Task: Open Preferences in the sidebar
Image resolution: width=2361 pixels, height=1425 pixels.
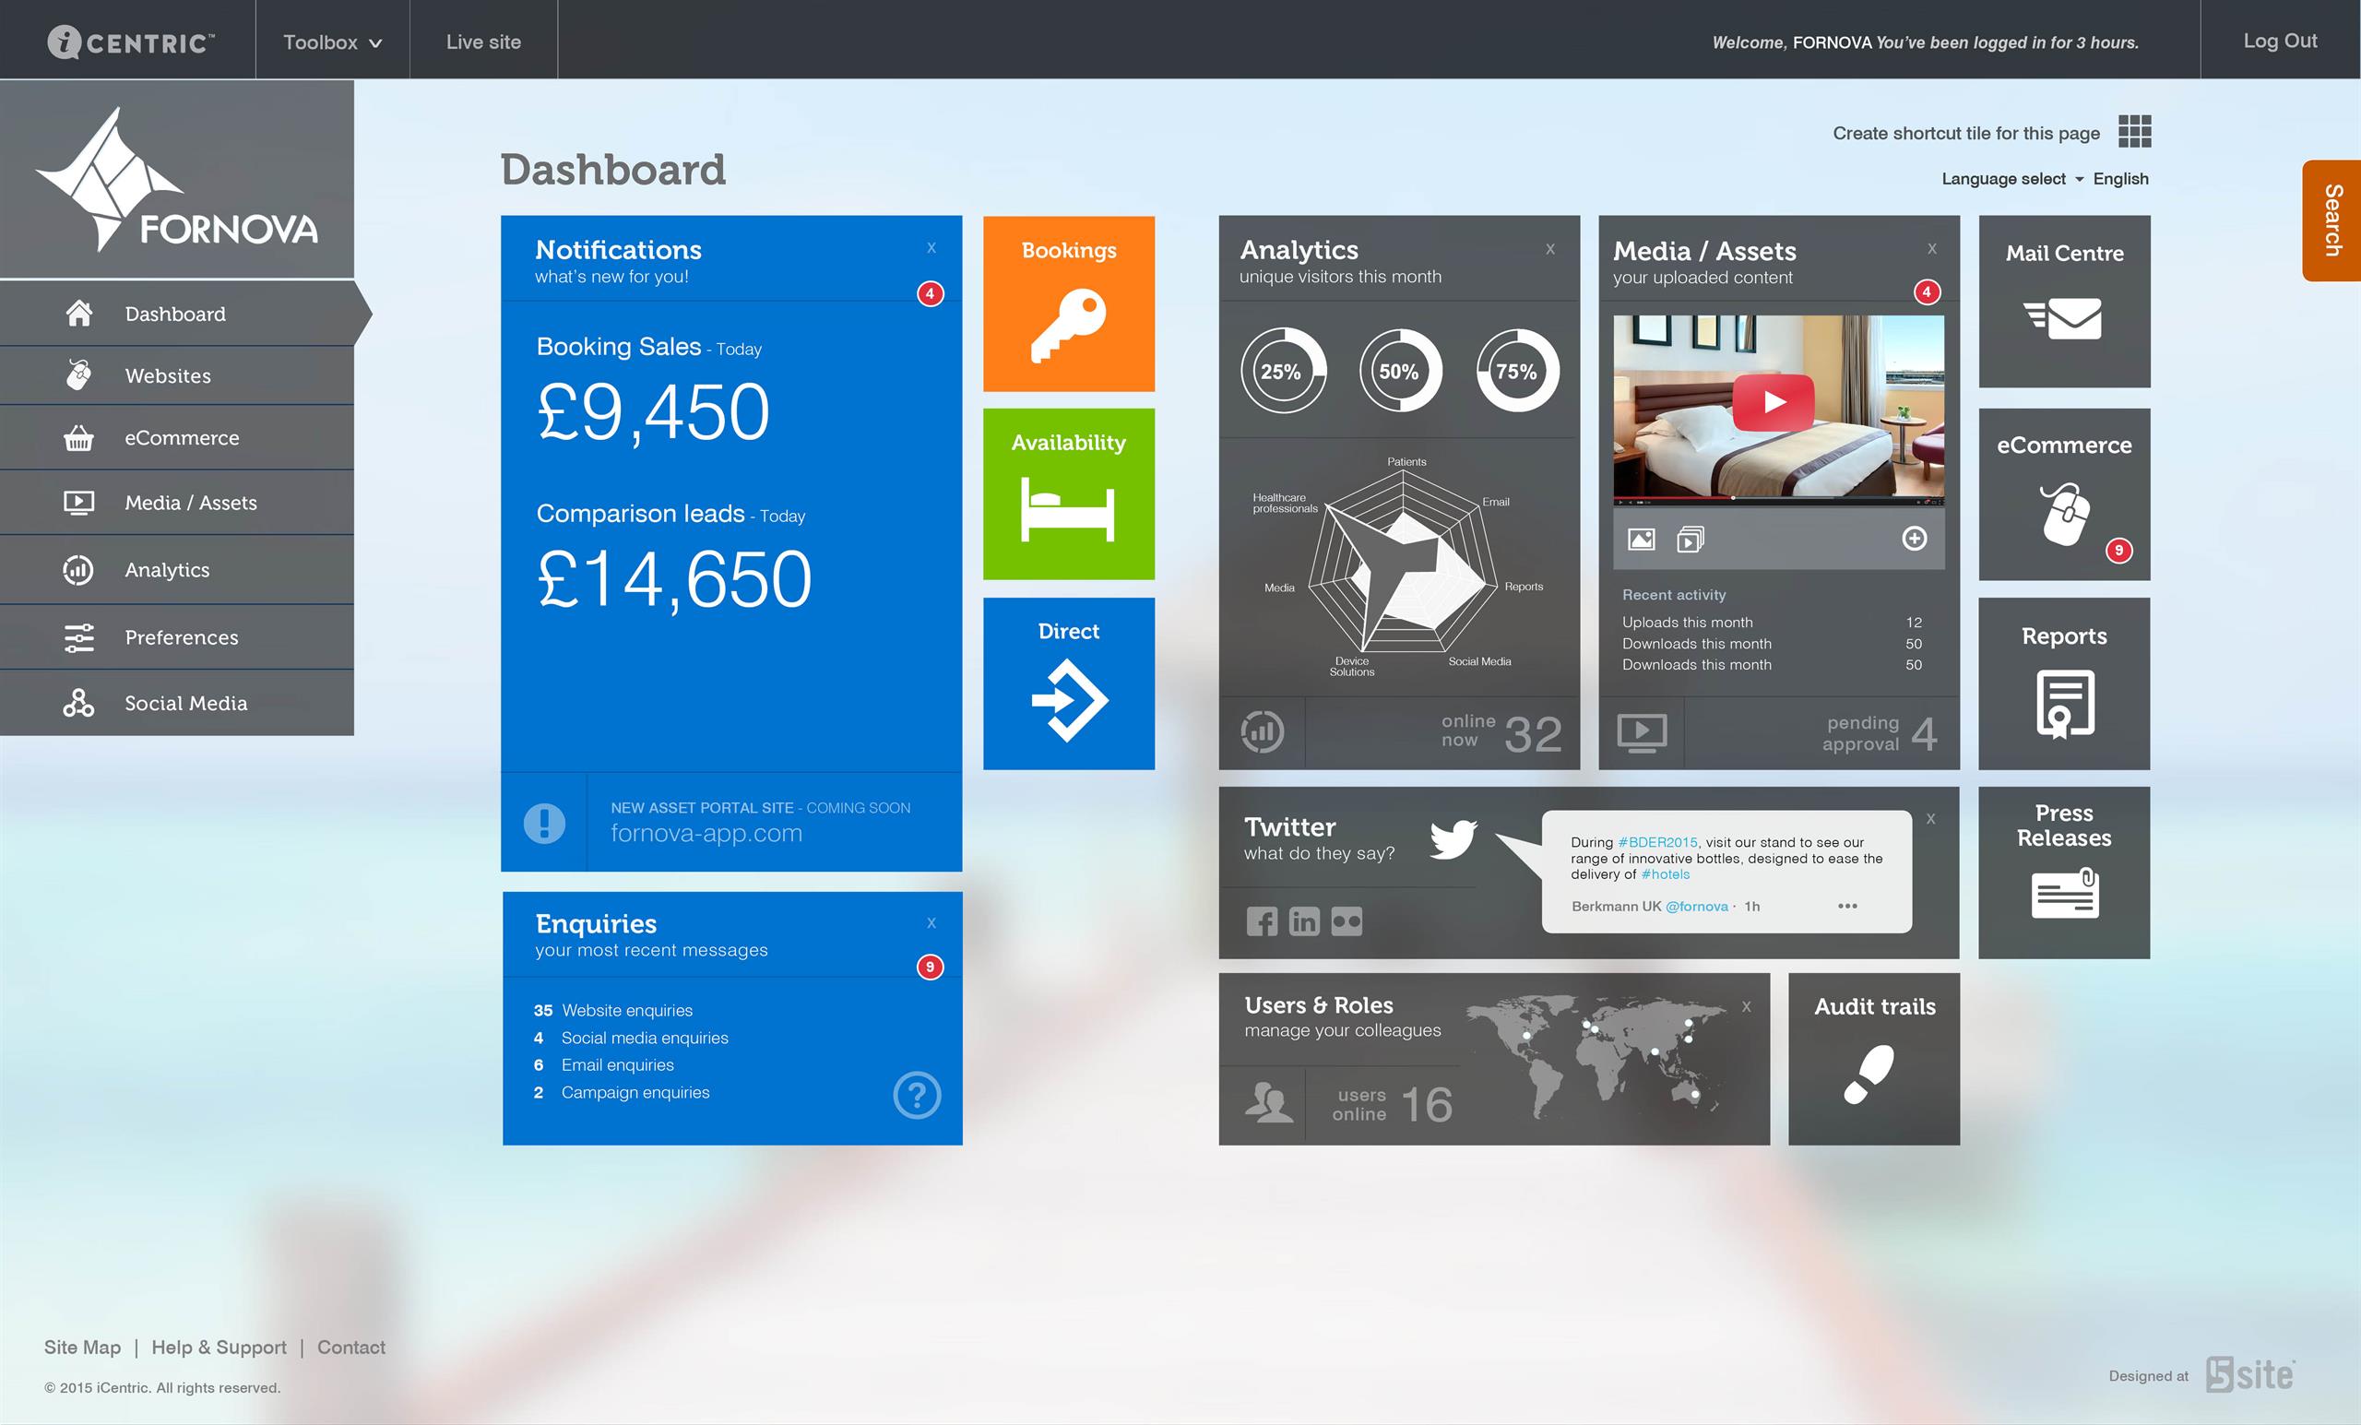Action: tap(177, 637)
